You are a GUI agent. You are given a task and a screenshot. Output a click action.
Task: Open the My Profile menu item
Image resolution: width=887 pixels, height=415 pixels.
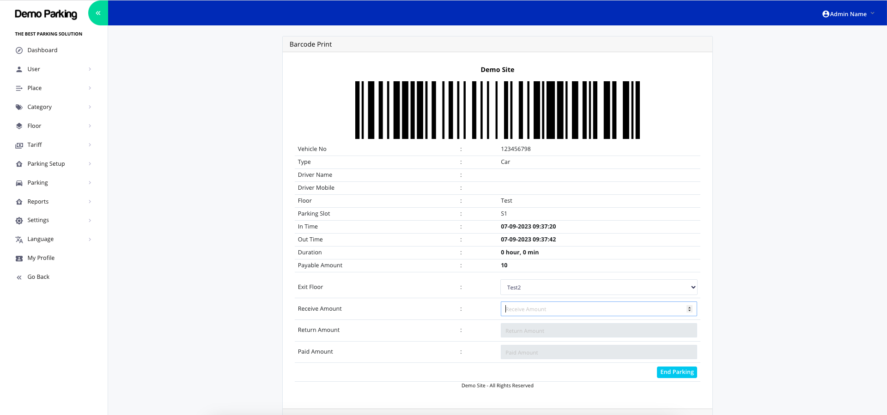(41, 258)
